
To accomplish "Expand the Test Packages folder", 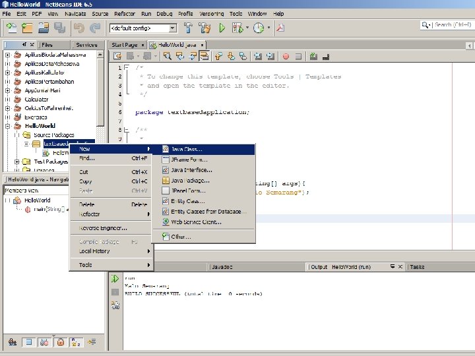I will pyautogui.click(x=17, y=161).
